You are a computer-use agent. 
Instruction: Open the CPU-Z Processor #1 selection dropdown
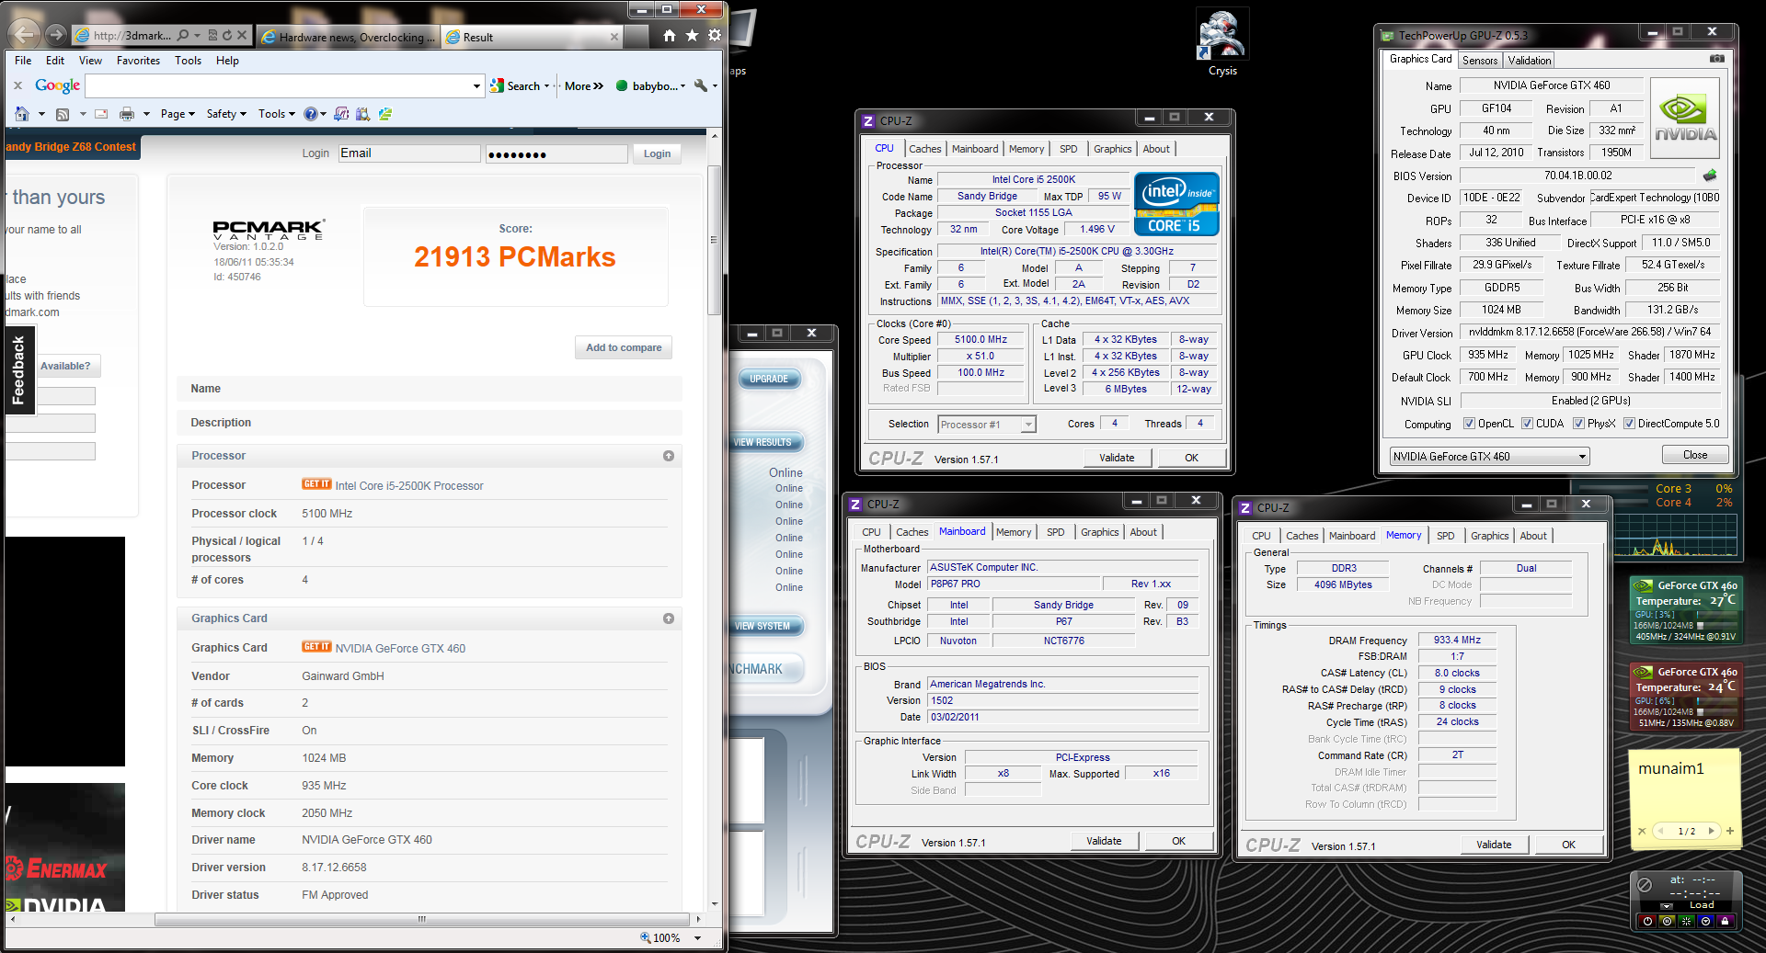(x=986, y=424)
